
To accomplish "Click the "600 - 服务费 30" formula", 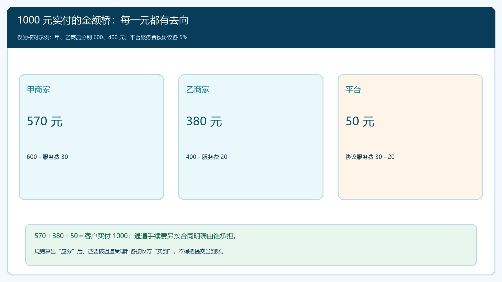I will pos(47,157).
